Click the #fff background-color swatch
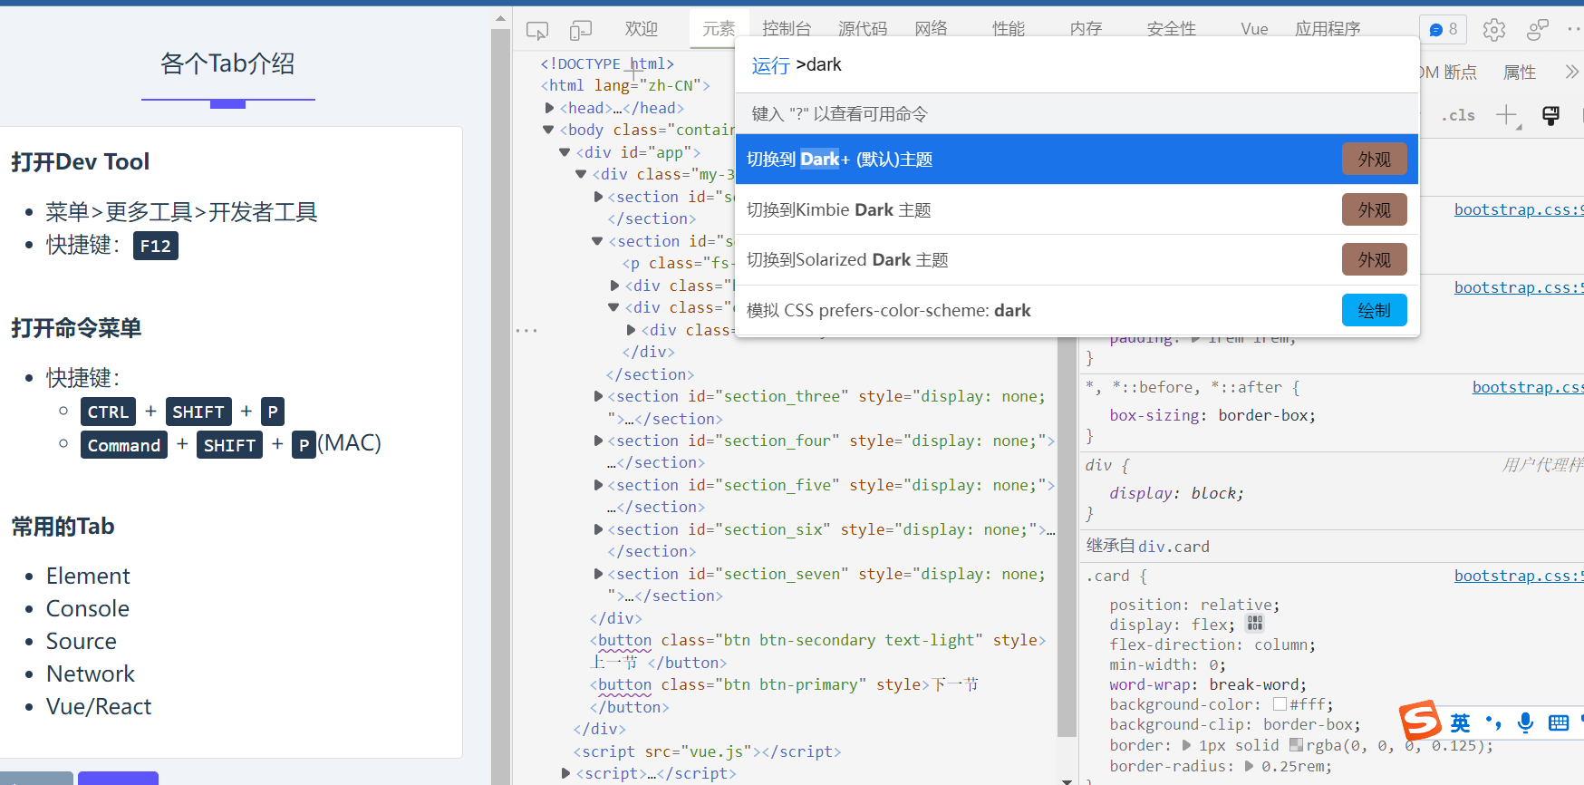Screen dimensions: 1584x785 point(1280,704)
